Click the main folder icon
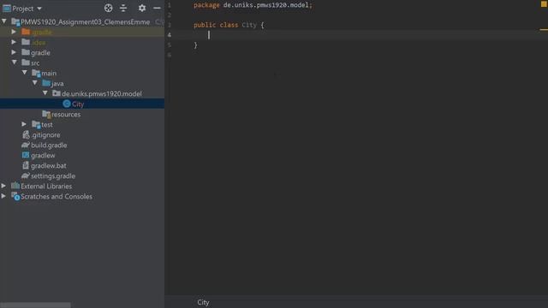 36,73
